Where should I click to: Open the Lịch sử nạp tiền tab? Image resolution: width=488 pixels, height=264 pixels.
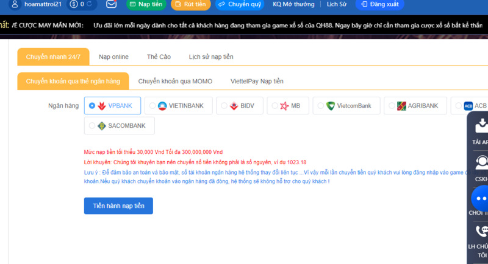(x=211, y=57)
